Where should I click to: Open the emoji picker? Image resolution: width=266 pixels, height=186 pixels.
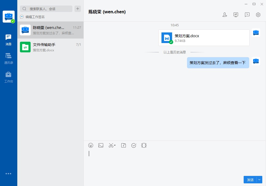pos(91,145)
